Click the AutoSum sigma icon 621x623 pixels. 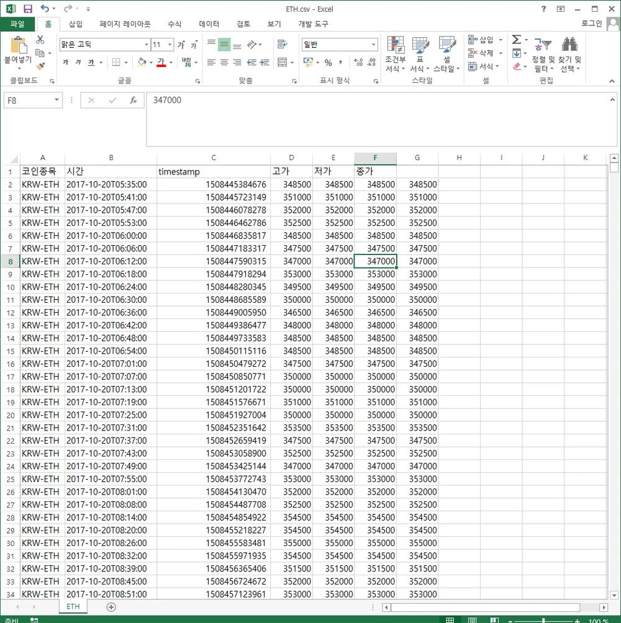tap(516, 40)
